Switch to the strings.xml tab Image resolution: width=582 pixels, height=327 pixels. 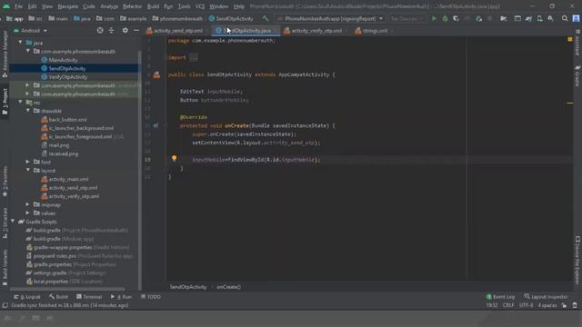coord(372,31)
